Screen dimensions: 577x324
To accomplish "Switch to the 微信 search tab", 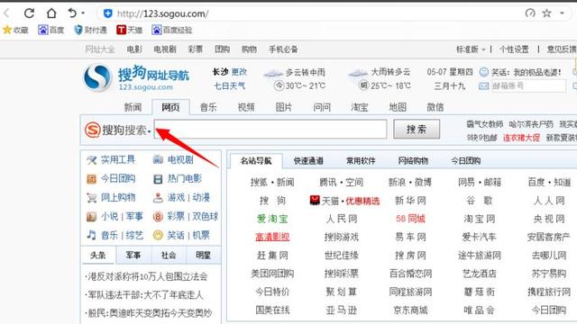I will [435, 107].
